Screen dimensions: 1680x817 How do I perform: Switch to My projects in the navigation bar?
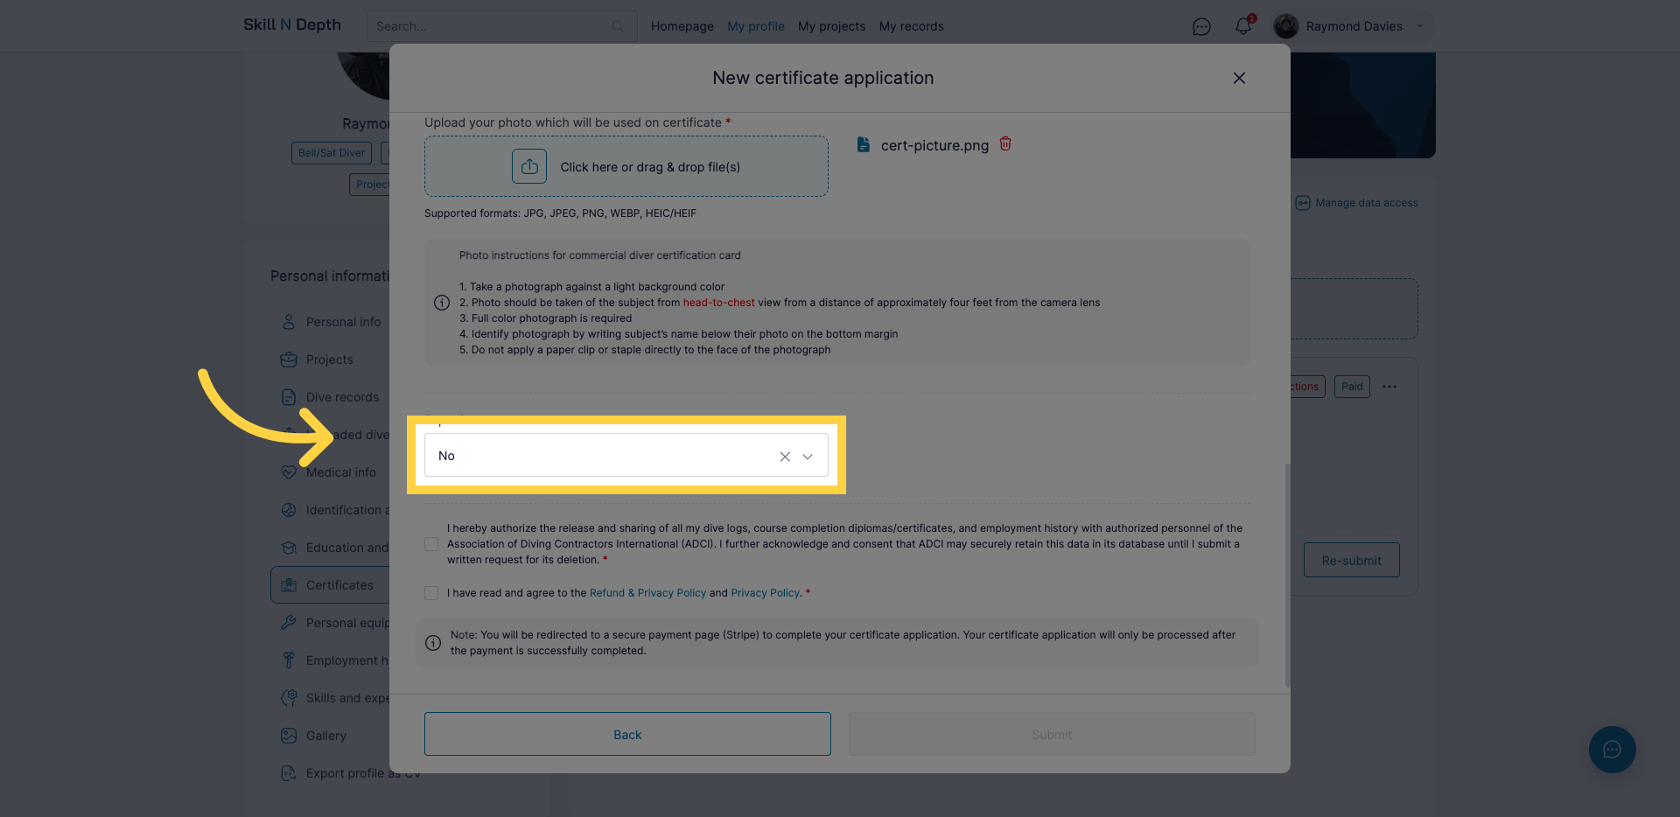tap(831, 26)
